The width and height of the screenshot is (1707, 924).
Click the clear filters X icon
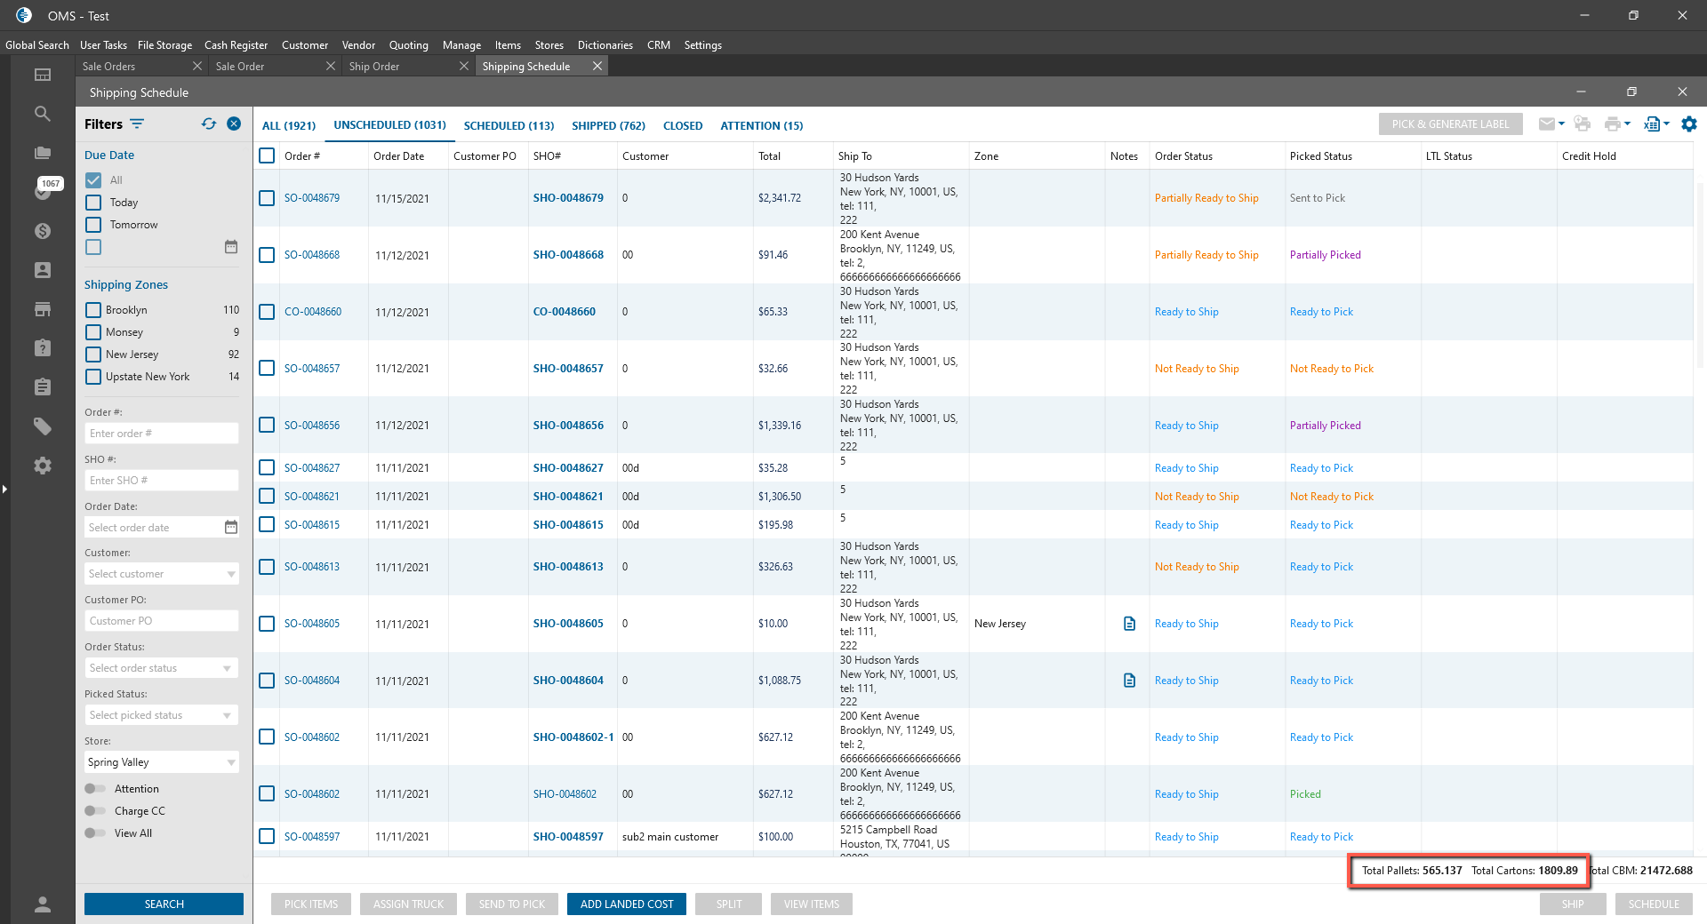click(234, 124)
